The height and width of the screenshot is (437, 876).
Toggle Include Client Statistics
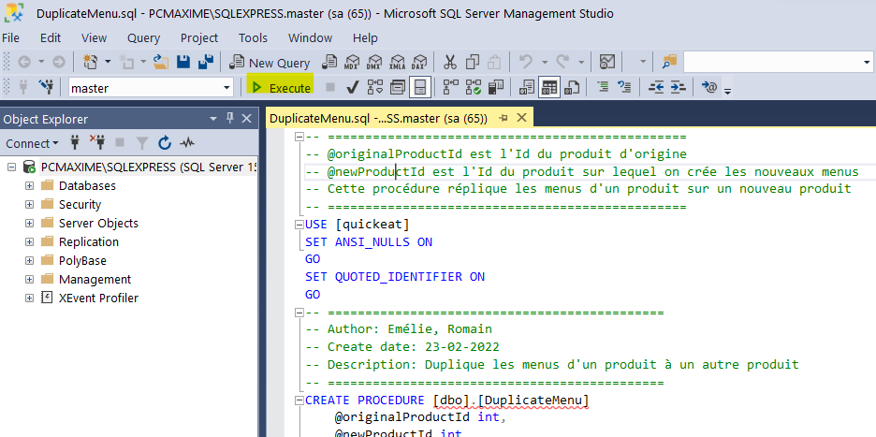(495, 87)
